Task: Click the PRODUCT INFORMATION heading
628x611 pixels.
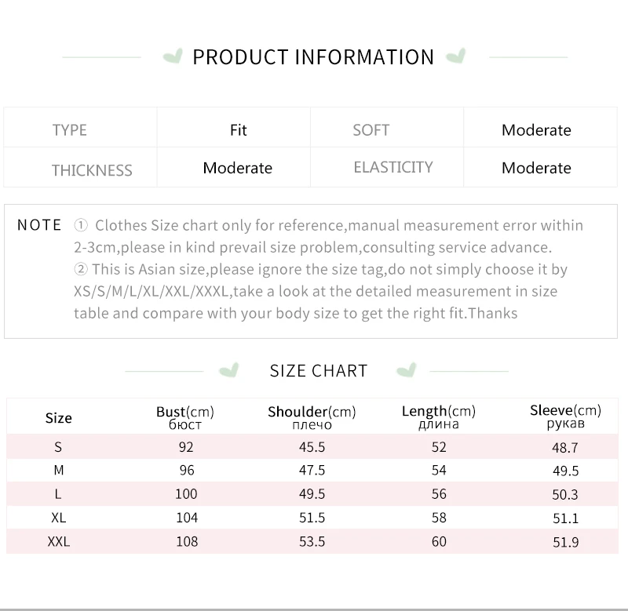Action: 313,57
